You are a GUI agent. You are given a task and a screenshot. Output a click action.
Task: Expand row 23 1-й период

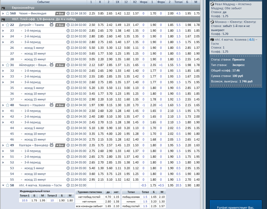coord(3,31)
